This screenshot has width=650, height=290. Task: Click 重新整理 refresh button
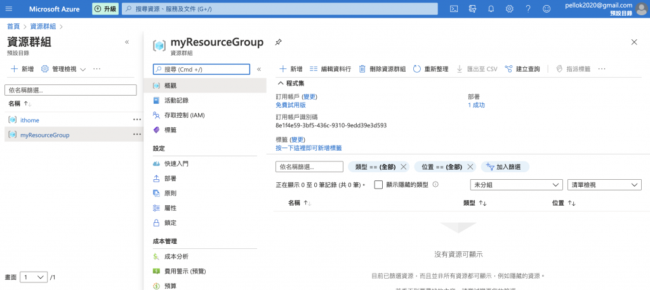pyautogui.click(x=431, y=69)
